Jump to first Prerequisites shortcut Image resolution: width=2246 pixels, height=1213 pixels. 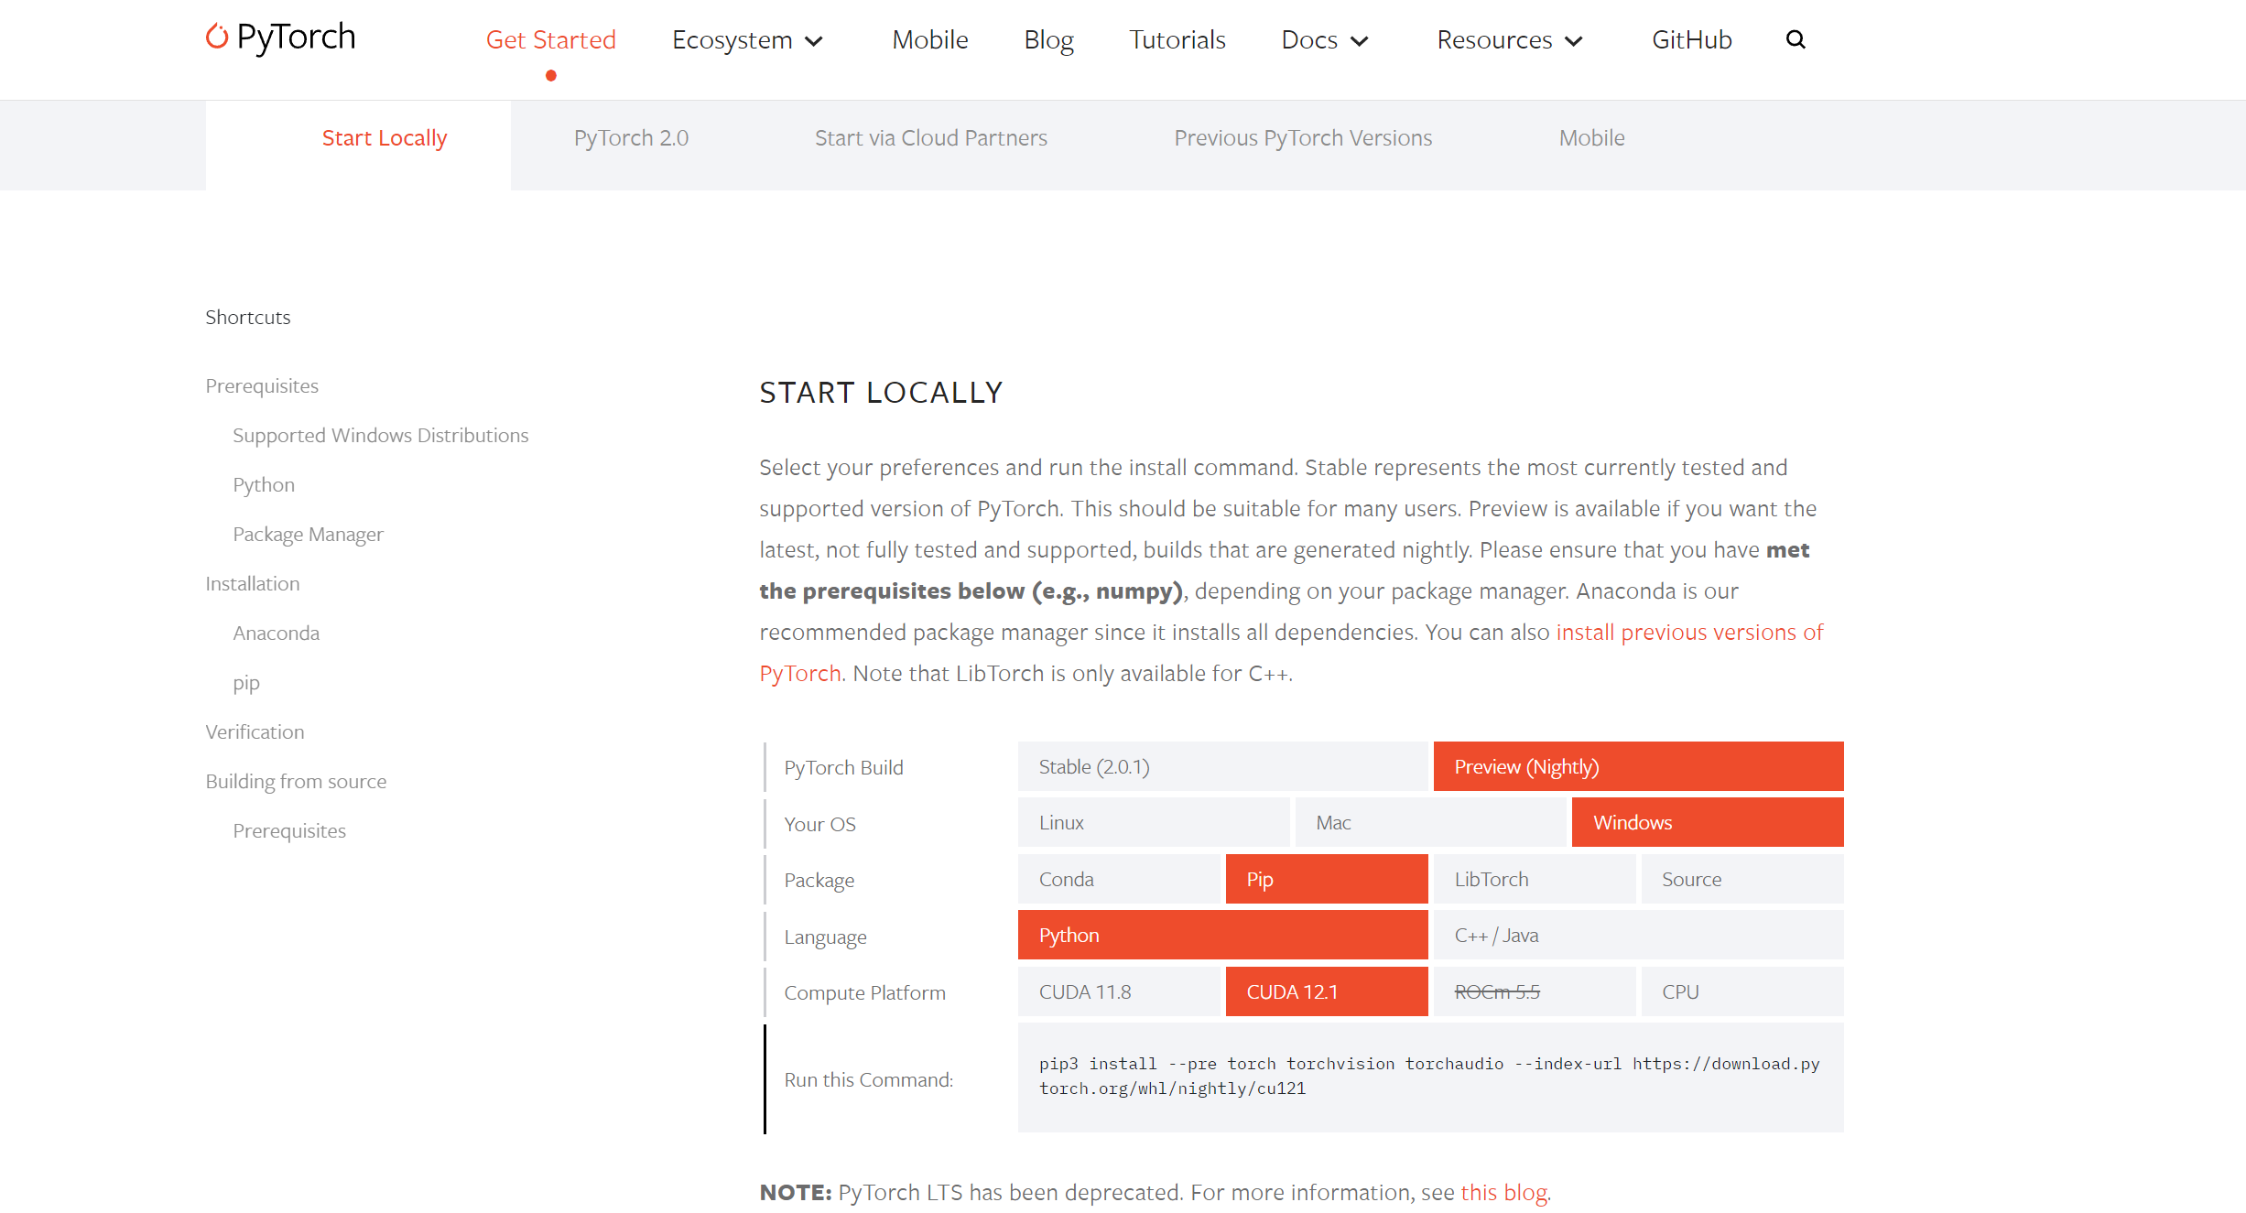pos(262,385)
